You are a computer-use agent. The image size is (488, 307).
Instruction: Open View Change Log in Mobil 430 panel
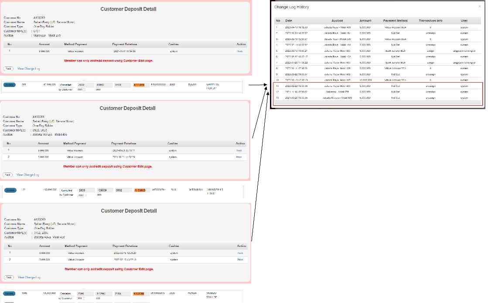(29, 277)
